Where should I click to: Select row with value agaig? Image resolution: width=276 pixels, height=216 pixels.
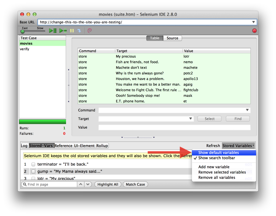coord(164,84)
